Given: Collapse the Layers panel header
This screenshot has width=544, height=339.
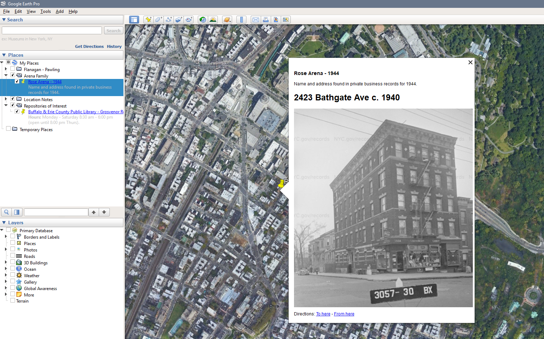Looking at the screenshot, I should tap(4, 223).
